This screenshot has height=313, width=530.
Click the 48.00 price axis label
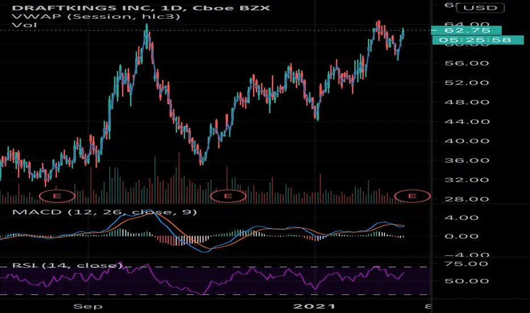point(467,102)
